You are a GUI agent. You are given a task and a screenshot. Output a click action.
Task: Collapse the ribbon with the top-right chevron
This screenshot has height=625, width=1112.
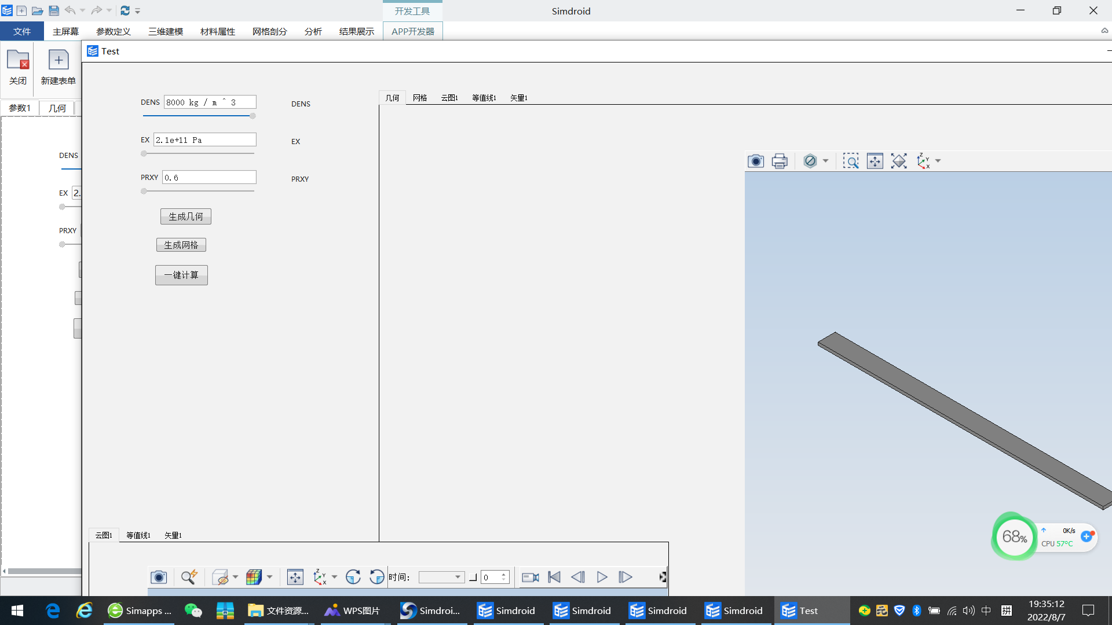(x=1104, y=31)
